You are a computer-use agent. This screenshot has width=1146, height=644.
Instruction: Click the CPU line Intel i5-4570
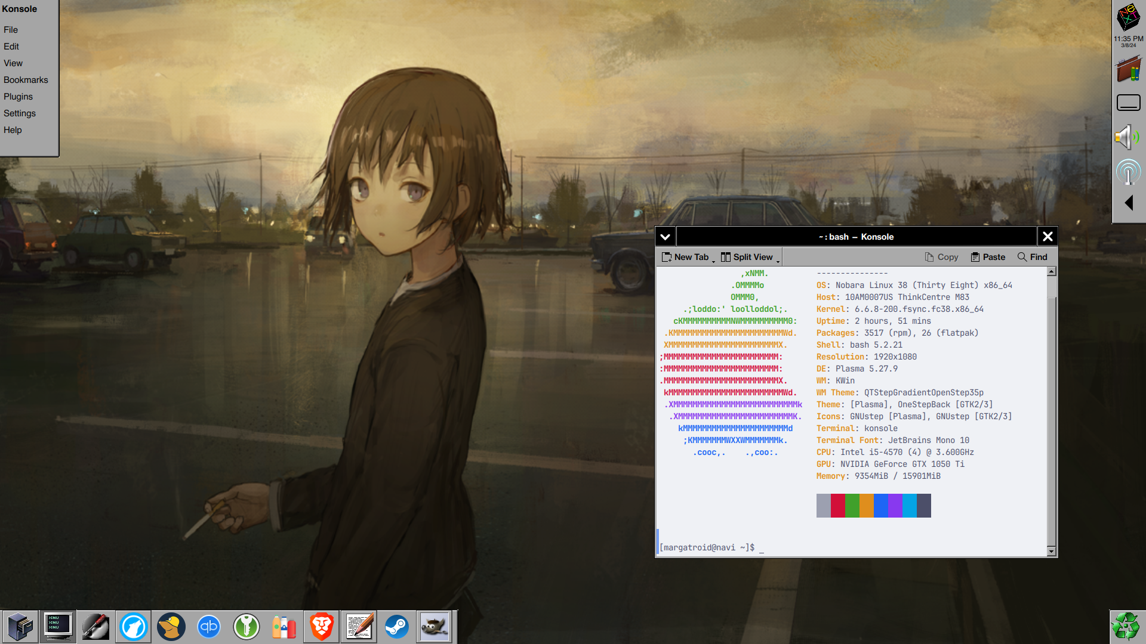click(x=895, y=452)
